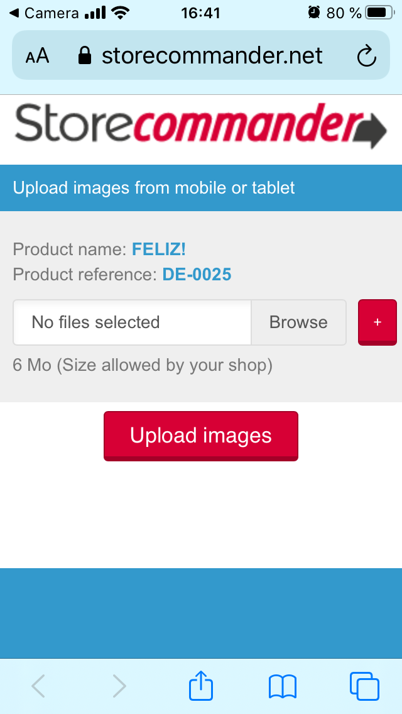The width and height of the screenshot is (402, 714).
Task: Tap the padlock icon in address bar
Action: click(85, 56)
